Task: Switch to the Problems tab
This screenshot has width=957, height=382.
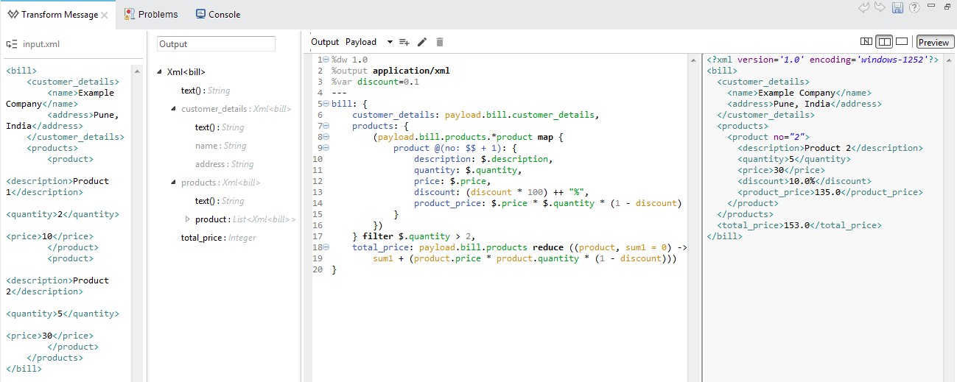Action: pos(150,14)
